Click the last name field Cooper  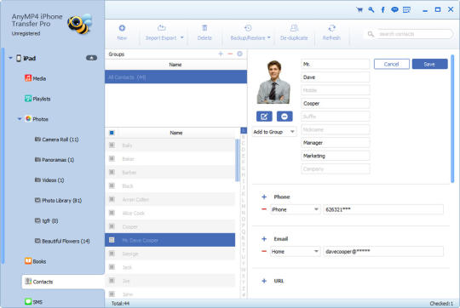pos(336,104)
